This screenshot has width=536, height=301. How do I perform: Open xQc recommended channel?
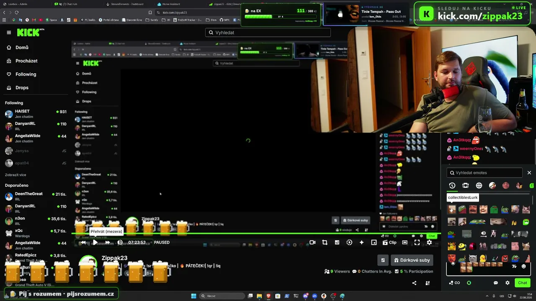[x=36, y=233]
